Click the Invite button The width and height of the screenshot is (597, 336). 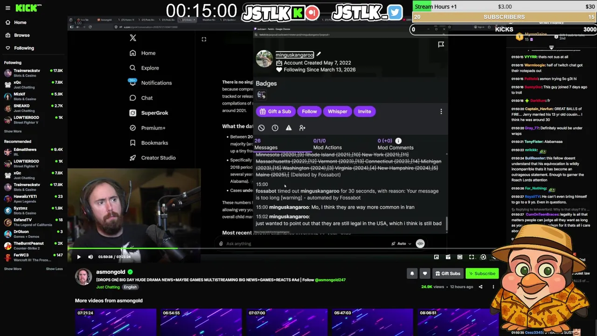point(364,112)
